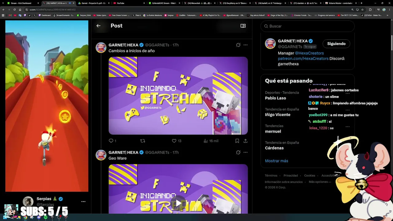The width and height of the screenshot is (393, 221).
Task: Open a new browser tab
Action: 361,3
